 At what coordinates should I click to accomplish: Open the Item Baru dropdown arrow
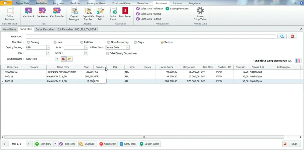(x=55, y=144)
